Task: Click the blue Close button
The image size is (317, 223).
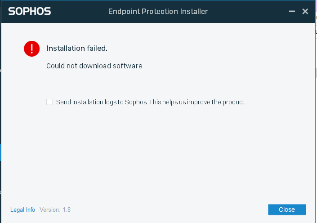Action: point(287,210)
